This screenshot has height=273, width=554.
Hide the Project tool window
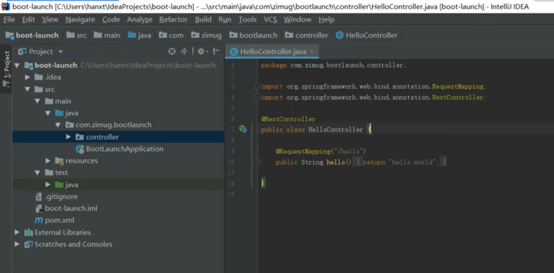(216, 51)
